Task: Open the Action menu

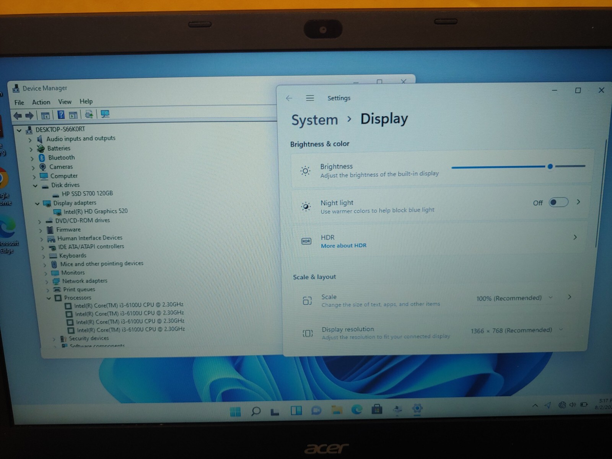Action: [41, 102]
